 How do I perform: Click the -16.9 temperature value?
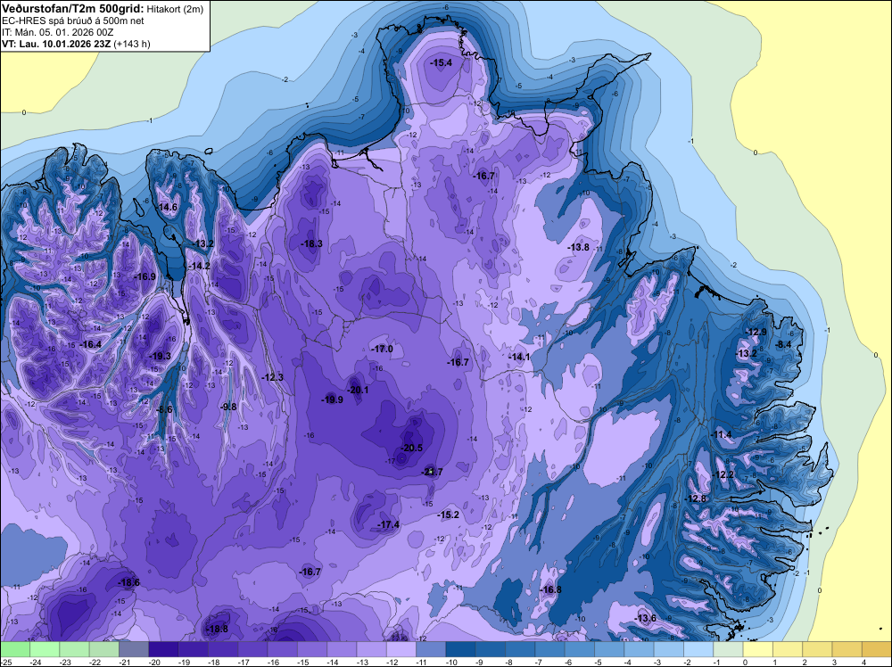[x=145, y=276]
